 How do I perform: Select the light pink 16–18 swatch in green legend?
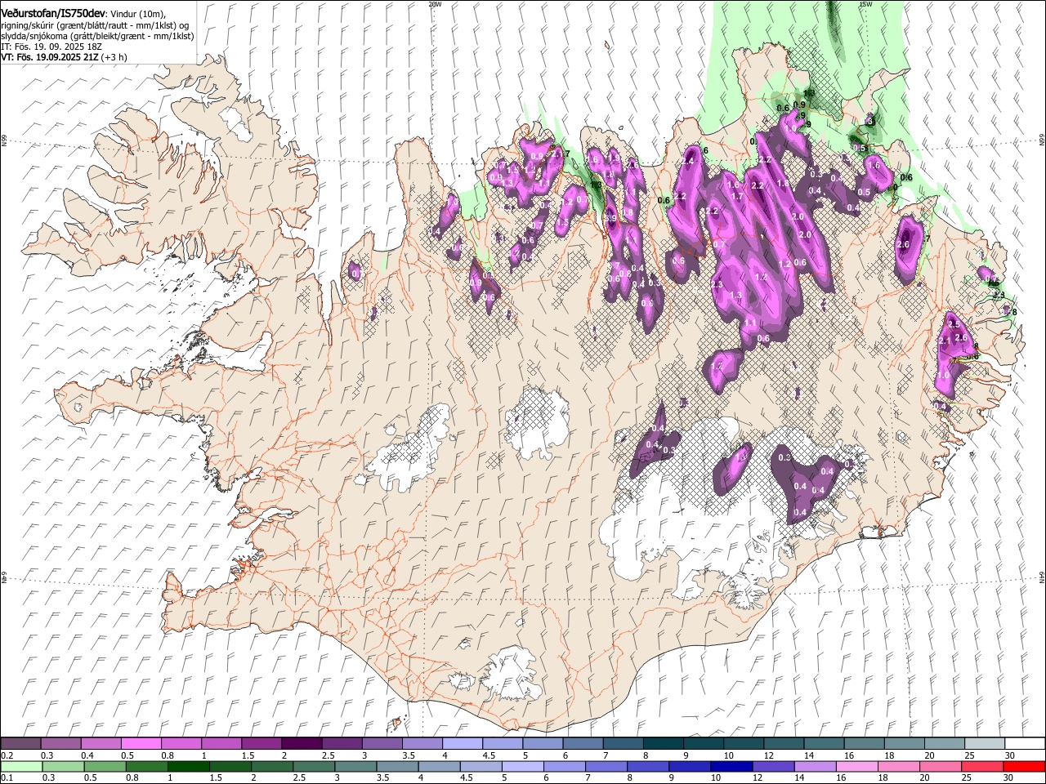[856, 767]
